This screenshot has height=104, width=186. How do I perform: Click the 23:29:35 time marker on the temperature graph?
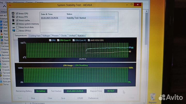pos(83,59)
